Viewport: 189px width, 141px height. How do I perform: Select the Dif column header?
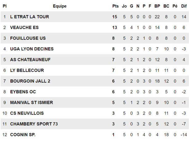(184, 6)
